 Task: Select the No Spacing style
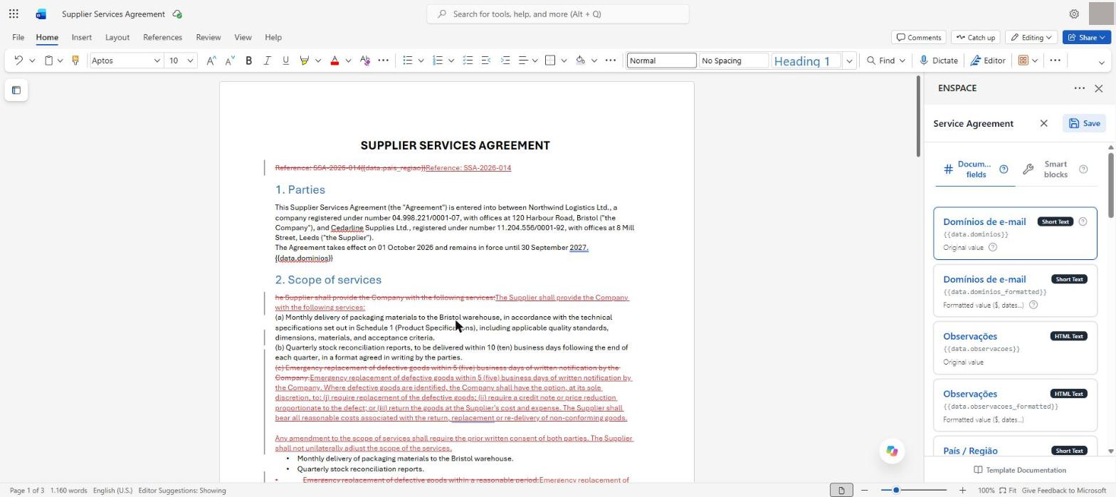point(734,61)
